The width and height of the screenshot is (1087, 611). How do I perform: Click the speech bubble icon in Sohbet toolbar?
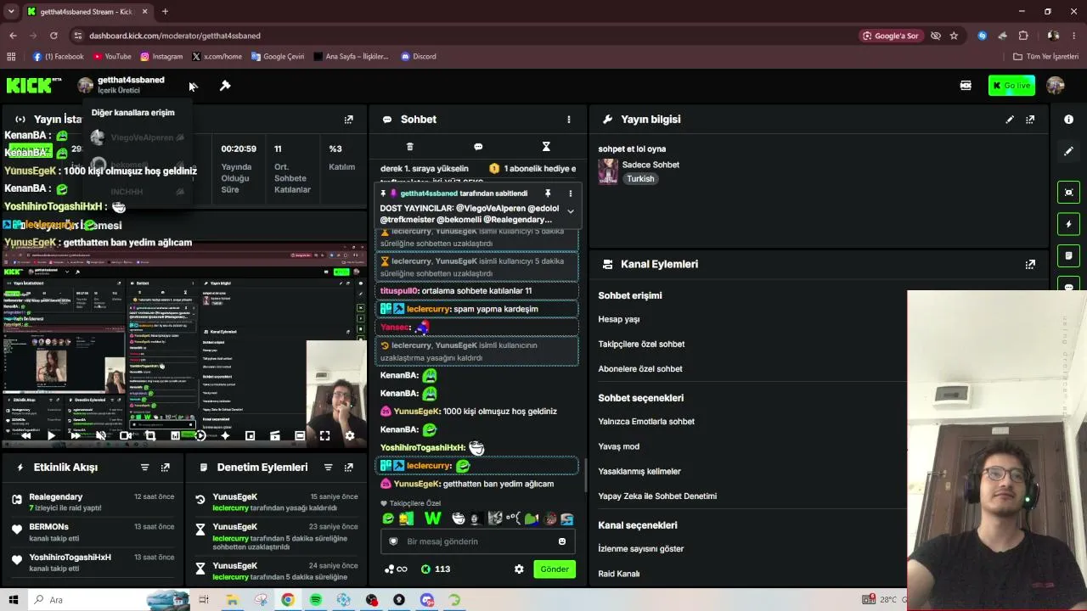[x=478, y=147]
